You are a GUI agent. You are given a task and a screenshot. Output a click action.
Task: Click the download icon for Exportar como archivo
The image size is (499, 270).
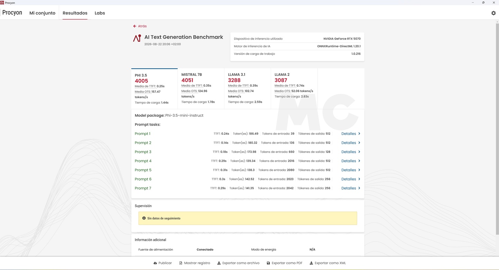point(219,263)
